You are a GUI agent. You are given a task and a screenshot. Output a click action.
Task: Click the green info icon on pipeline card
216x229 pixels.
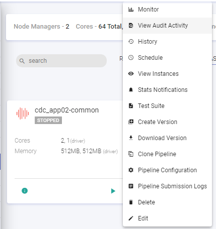25,191
